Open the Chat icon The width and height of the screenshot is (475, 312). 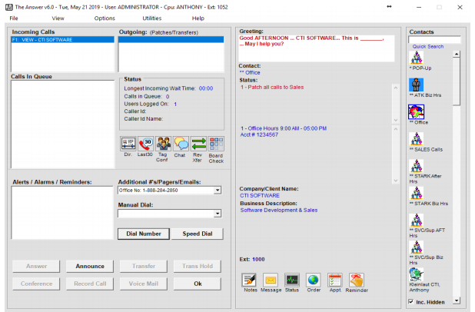181,144
